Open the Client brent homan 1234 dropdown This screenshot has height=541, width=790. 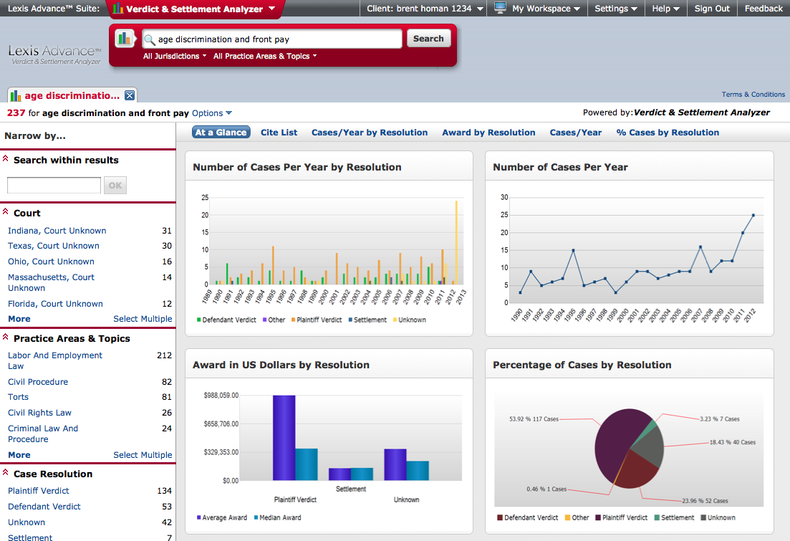tap(425, 9)
